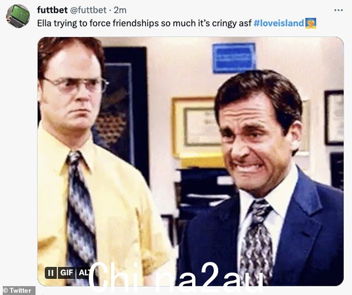Open the tweet's 2m timestamp
352x295 pixels.
[120, 10]
